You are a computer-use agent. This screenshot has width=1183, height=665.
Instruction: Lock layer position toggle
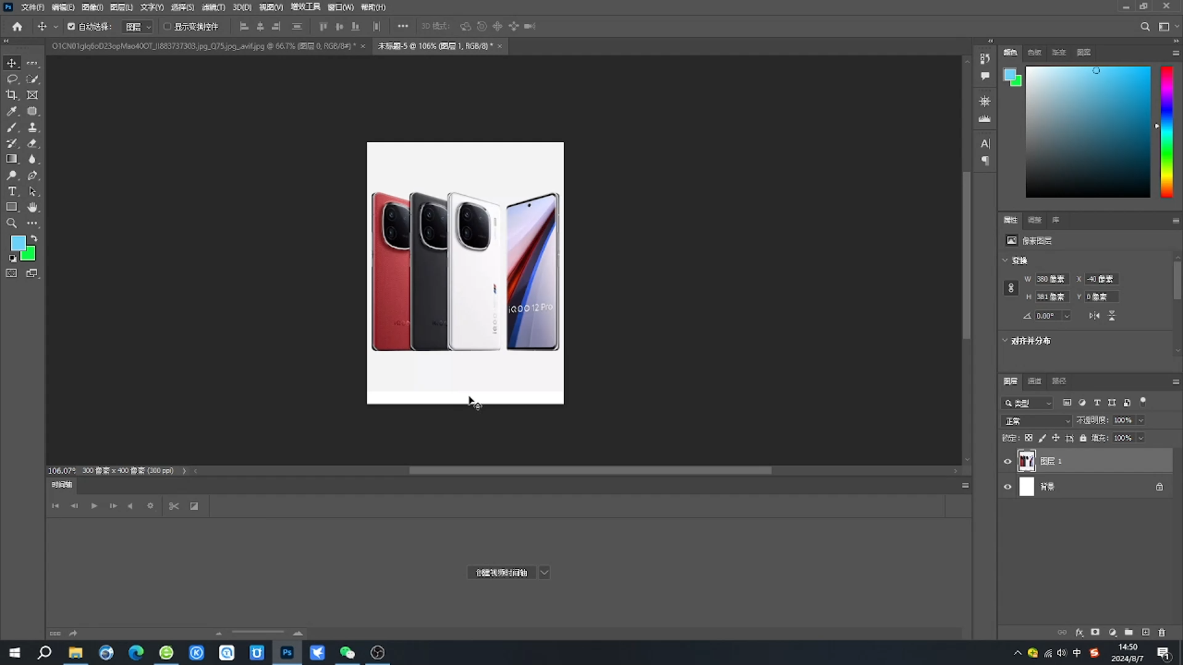point(1055,438)
